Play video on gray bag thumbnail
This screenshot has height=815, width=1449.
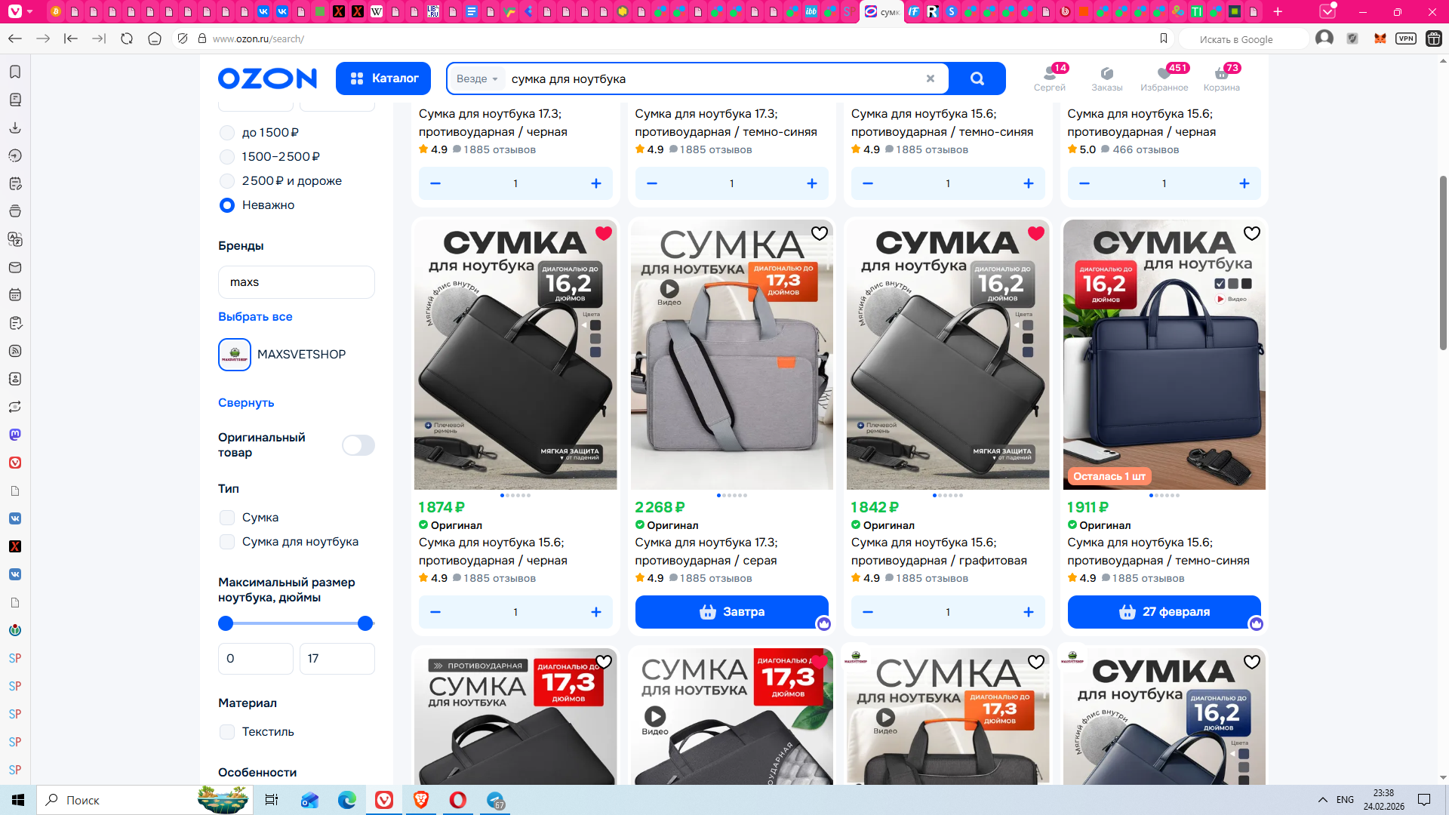pyautogui.click(x=669, y=289)
